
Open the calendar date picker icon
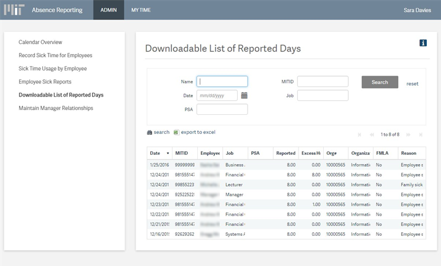(x=244, y=95)
